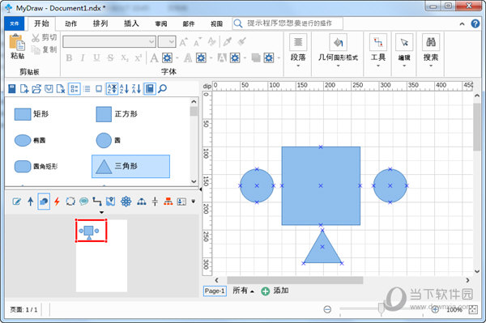Open the font size combo box
Viewport: 486px width, 323px height.
click(x=167, y=41)
